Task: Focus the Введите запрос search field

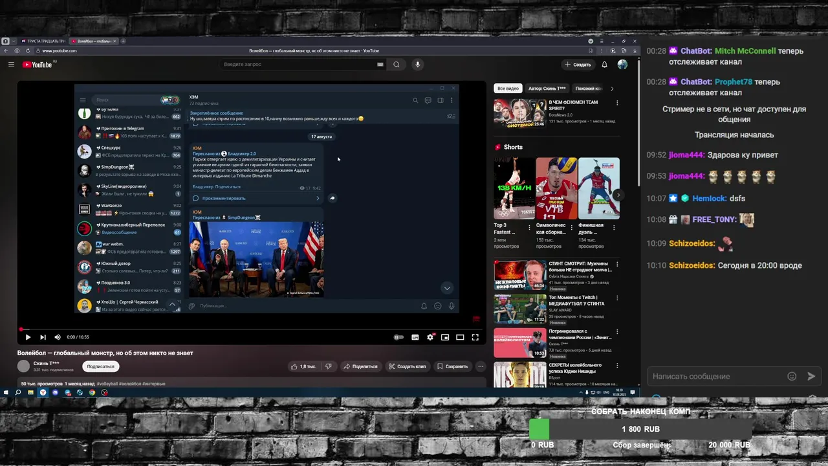Action: tap(298, 65)
